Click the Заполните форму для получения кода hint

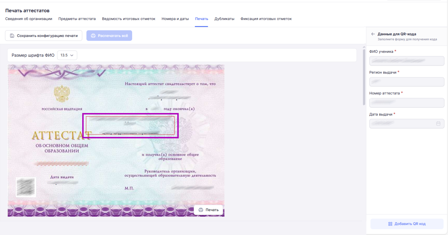407,39
